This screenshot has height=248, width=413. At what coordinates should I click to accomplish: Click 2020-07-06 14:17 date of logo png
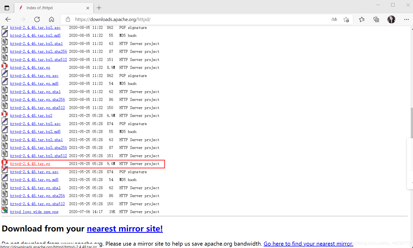(86, 212)
